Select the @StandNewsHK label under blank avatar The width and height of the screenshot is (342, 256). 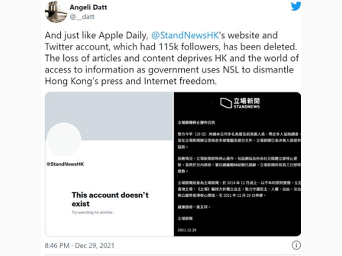(65, 164)
